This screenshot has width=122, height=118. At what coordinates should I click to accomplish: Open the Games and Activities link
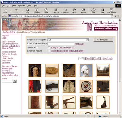11,46
